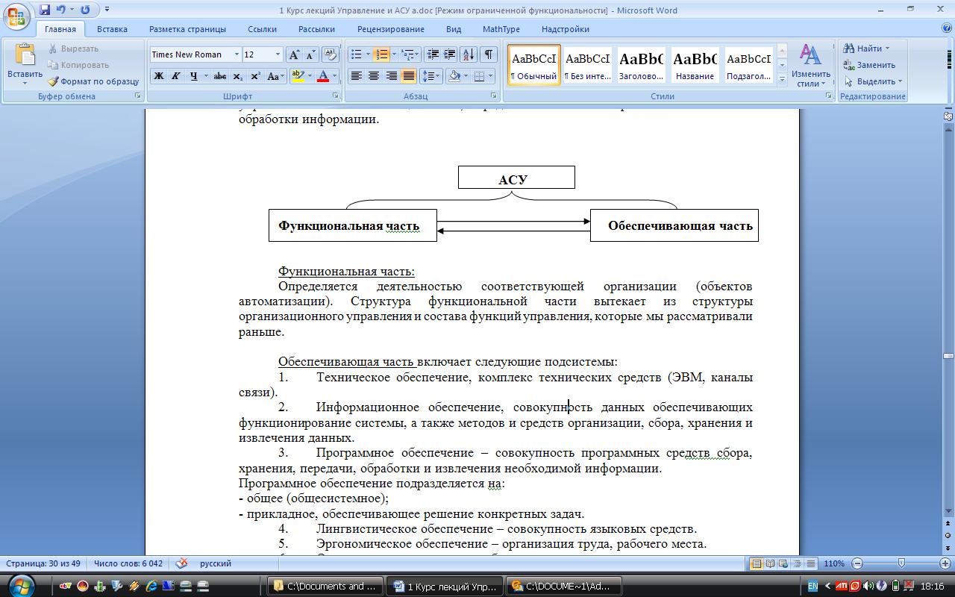
Task: Switch to Ссылки tab
Action: (262, 29)
